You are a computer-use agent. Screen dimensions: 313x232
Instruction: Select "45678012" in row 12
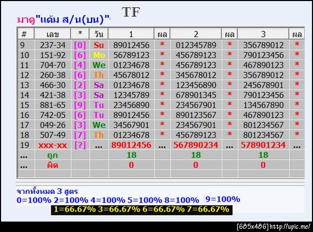pyautogui.click(x=131, y=75)
